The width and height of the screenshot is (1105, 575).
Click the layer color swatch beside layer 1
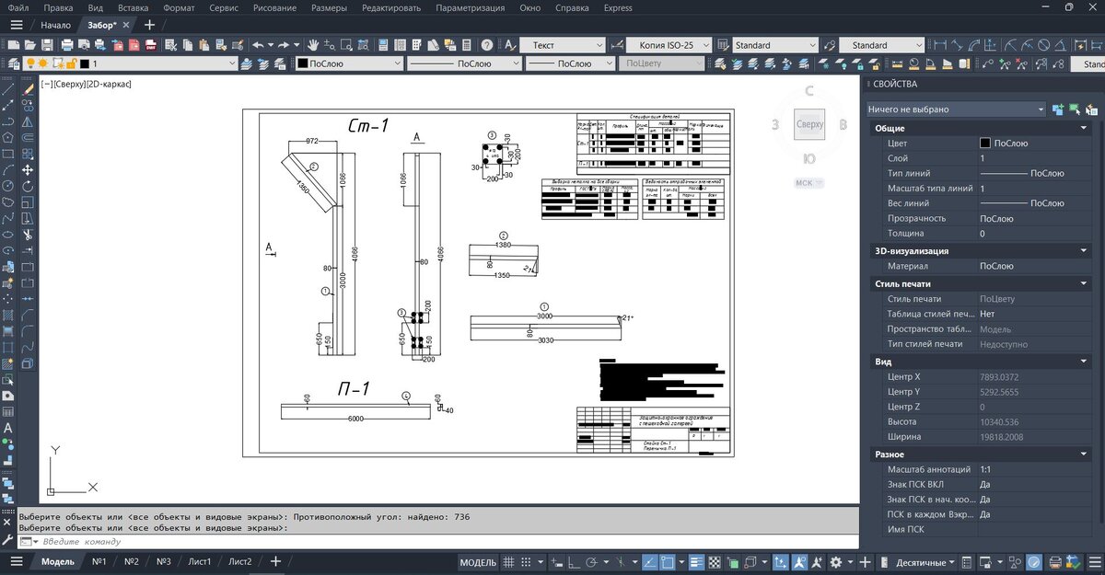(x=84, y=63)
